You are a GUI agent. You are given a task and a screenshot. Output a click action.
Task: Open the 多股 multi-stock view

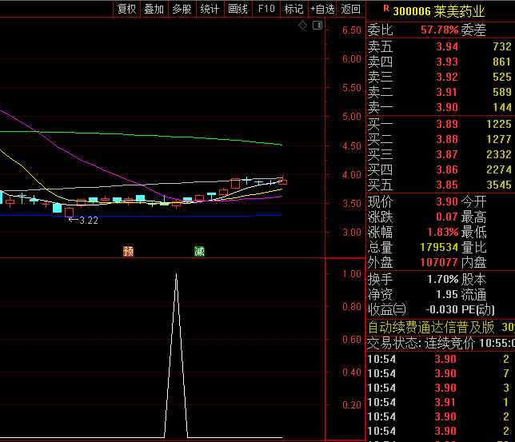[182, 9]
